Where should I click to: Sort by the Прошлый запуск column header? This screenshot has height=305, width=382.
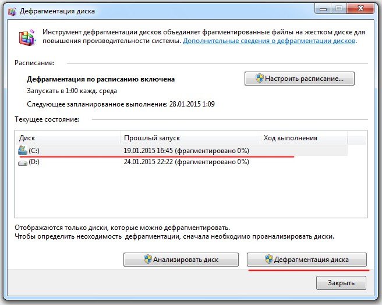click(x=151, y=138)
